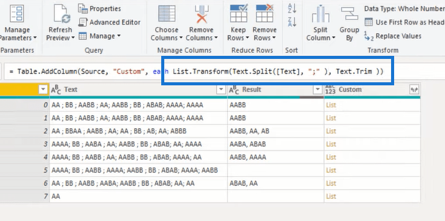Expand the Custom column lists
445x221 pixels.
tap(414, 90)
